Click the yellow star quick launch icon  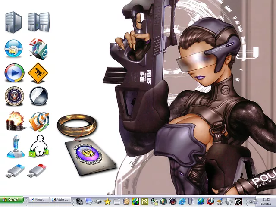[107, 201]
